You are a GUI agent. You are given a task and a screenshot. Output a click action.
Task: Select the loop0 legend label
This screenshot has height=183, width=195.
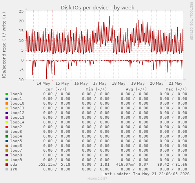[x=16, y=94]
